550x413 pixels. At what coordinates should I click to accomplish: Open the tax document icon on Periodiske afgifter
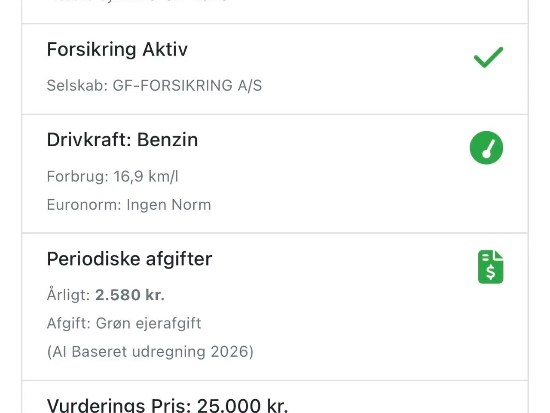pos(490,266)
